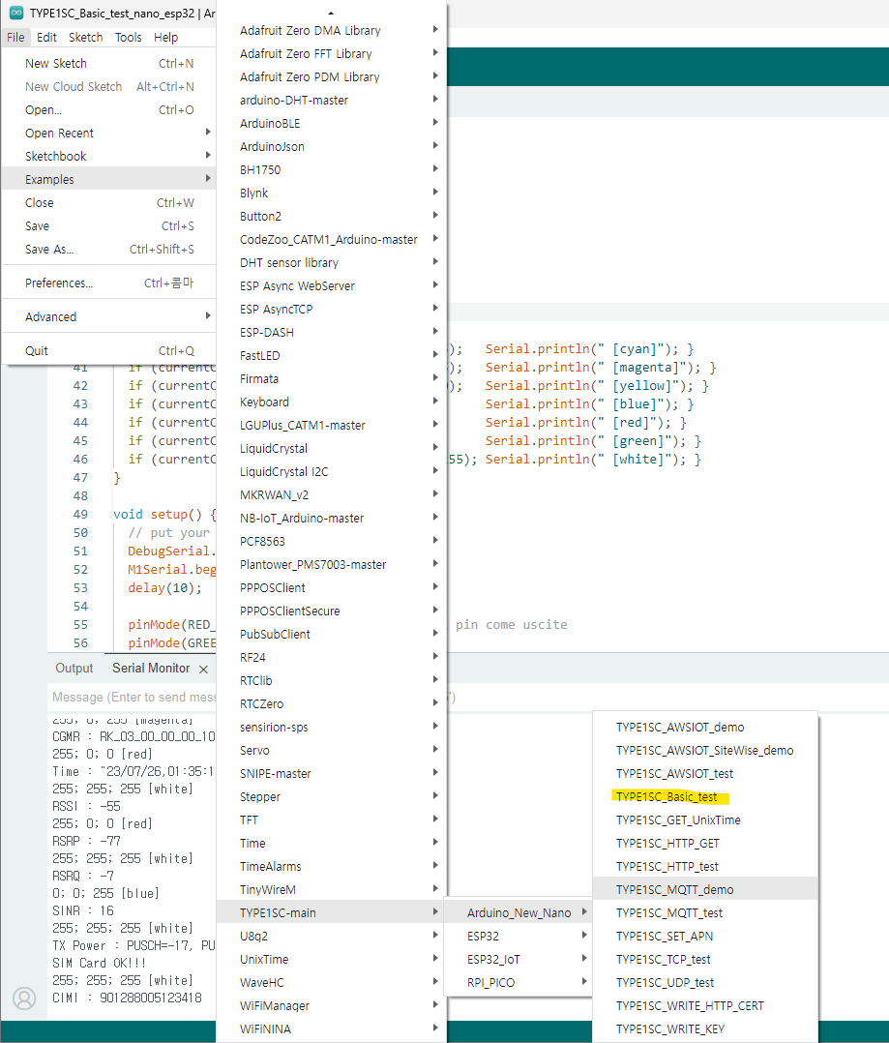Open FastLED examples submenu
This screenshot has height=1043, width=889.
[x=331, y=356]
